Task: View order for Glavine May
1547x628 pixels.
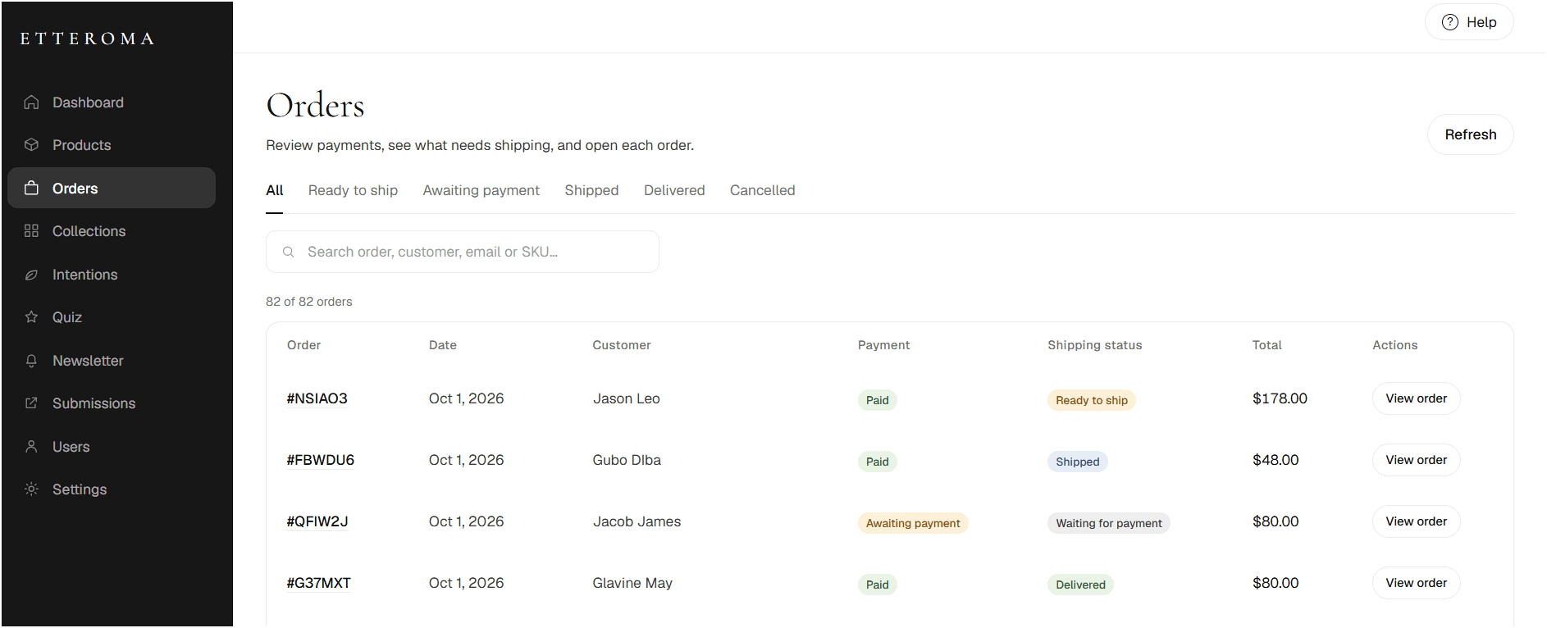Action: [x=1417, y=583]
